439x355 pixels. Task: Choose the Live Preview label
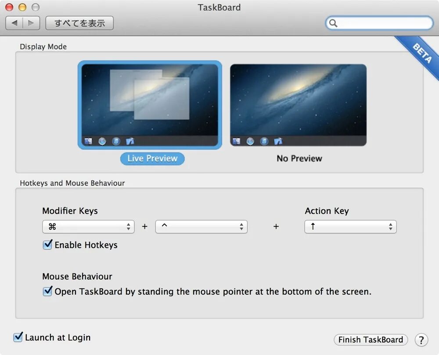152,159
